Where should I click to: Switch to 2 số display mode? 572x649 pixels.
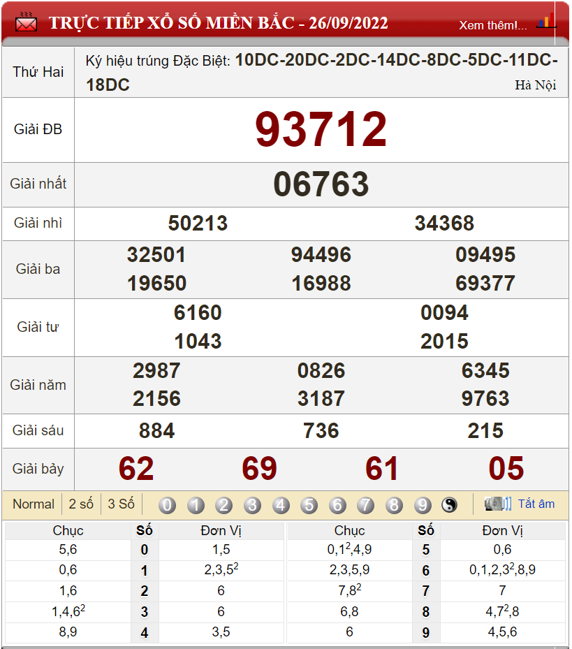coord(81,504)
